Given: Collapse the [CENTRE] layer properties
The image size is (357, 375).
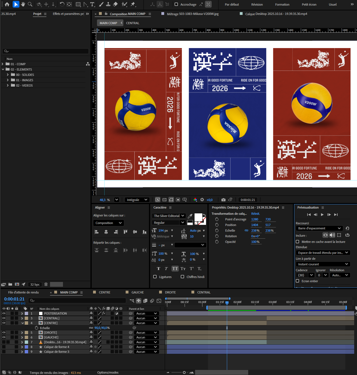Looking at the screenshot, I should 22,323.
